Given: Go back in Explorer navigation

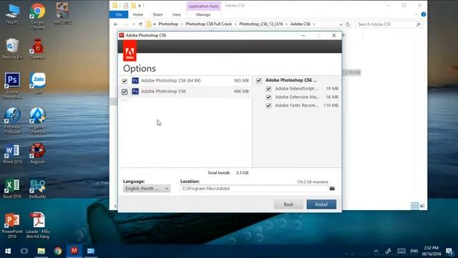Looking at the screenshot, I should tap(116, 24).
